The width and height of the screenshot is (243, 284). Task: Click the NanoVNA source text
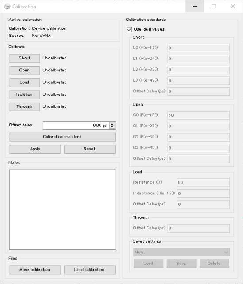tap(42, 35)
